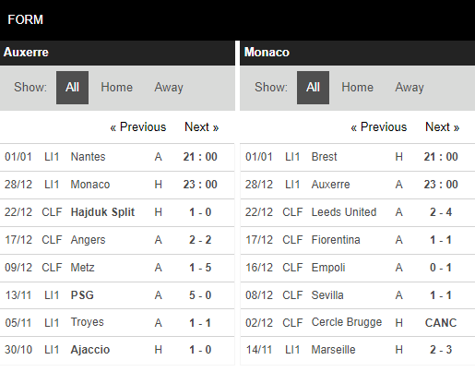
Task: Click the Nantes upcoming fixture
Action: point(117,157)
